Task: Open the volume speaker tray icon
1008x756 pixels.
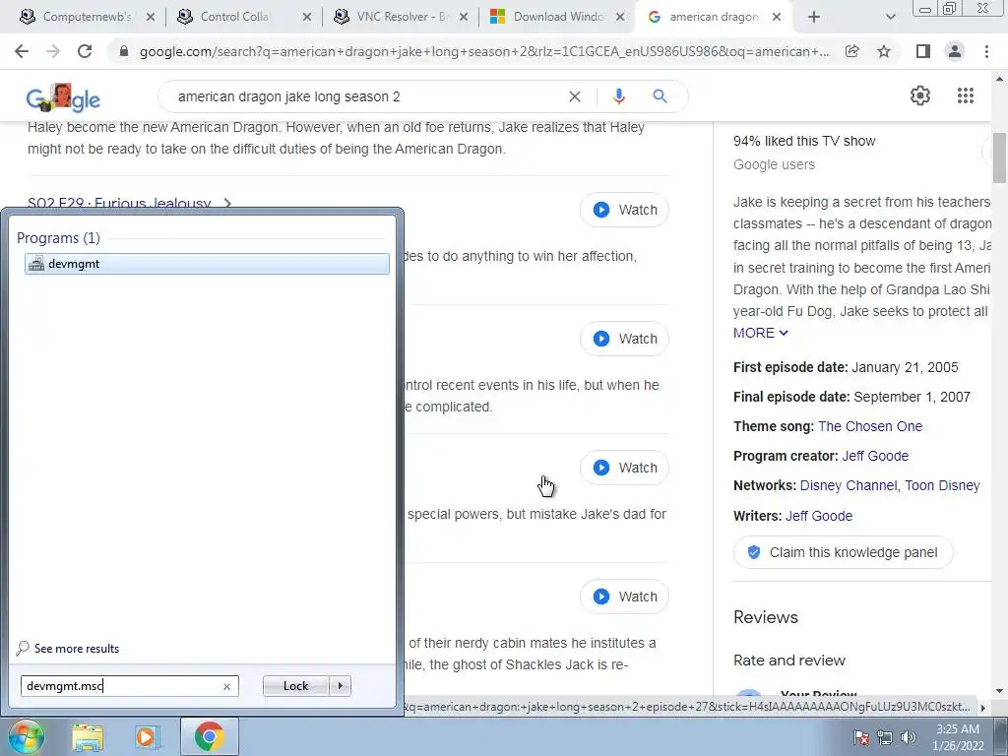Action: pyautogui.click(x=909, y=737)
